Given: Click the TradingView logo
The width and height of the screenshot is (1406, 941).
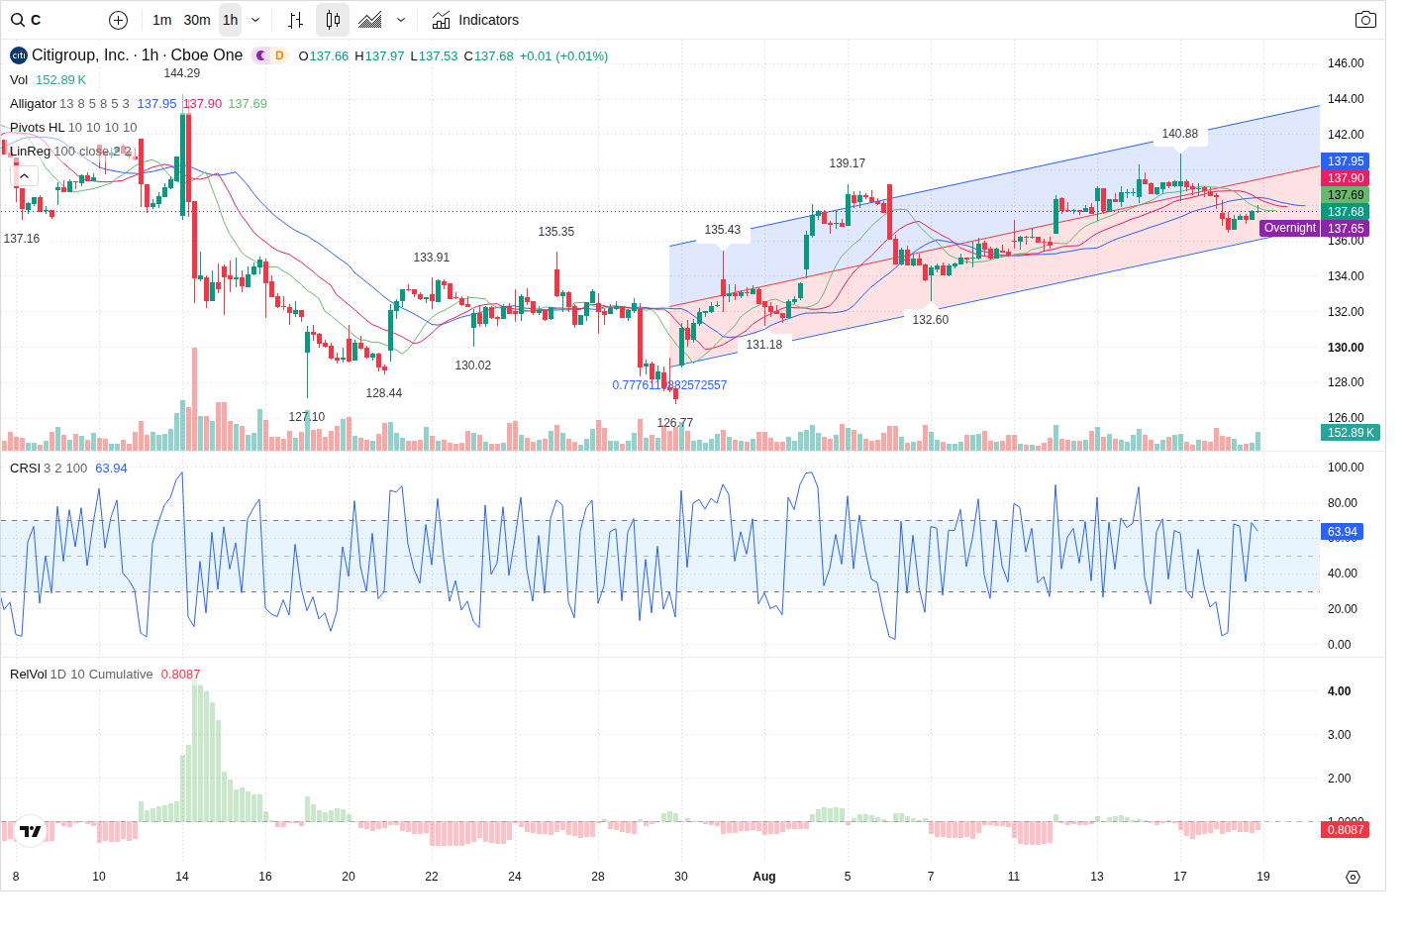Looking at the screenshot, I should [31, 831].
